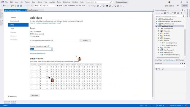Open the Extensions menu
Viewport: 190px width, 107px height.
click(x=66, y=2)
